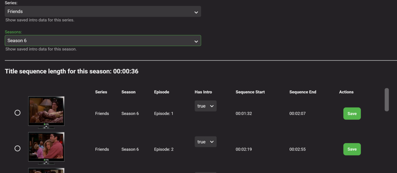The width and height of the screenshot is (397, 173).
Task: Click the 'Has Intro' column header
Action: [x=203, y=92]
